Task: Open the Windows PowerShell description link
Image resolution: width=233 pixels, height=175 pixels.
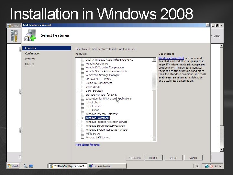Action: (x=171, y=58)
